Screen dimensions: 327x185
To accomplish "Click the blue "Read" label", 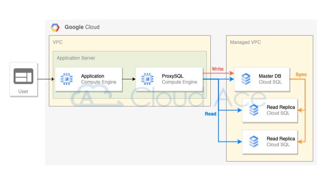I will (x=210, y=114).
